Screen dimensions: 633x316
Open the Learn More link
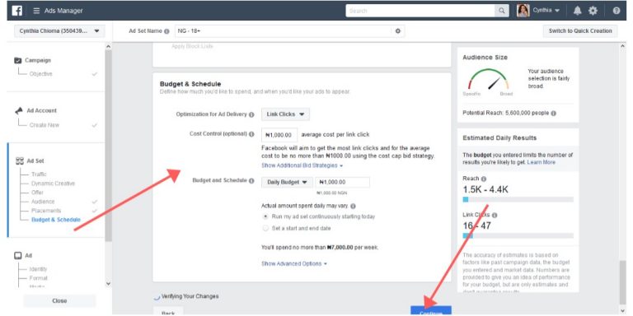[541, 162]
